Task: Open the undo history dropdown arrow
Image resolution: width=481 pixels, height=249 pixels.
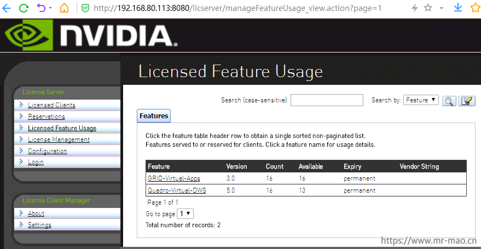Action: [x=50, y=8]
